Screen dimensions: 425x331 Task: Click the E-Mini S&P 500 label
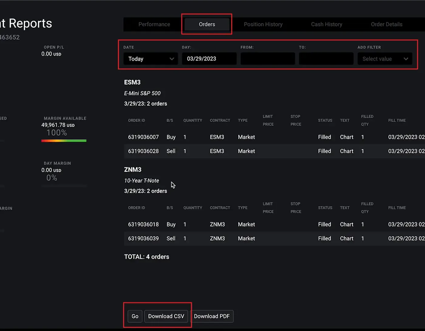coord(142,93)
